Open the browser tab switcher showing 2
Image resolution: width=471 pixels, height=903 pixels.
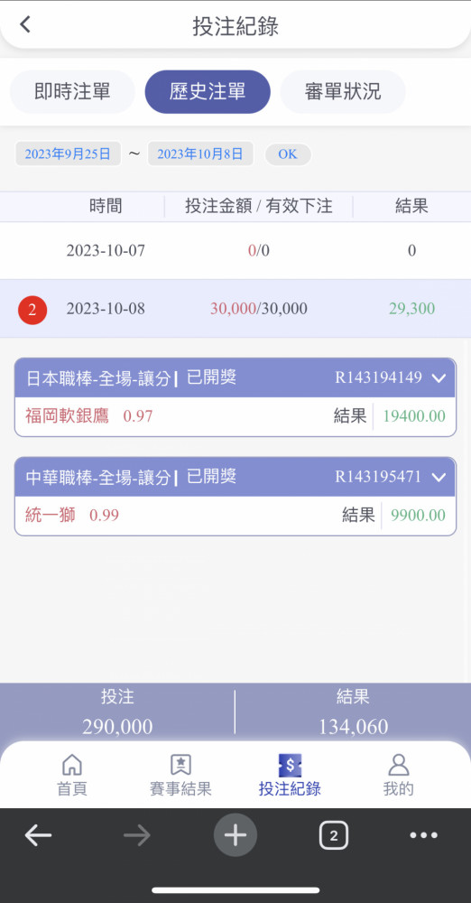click(x=333, y=835)
